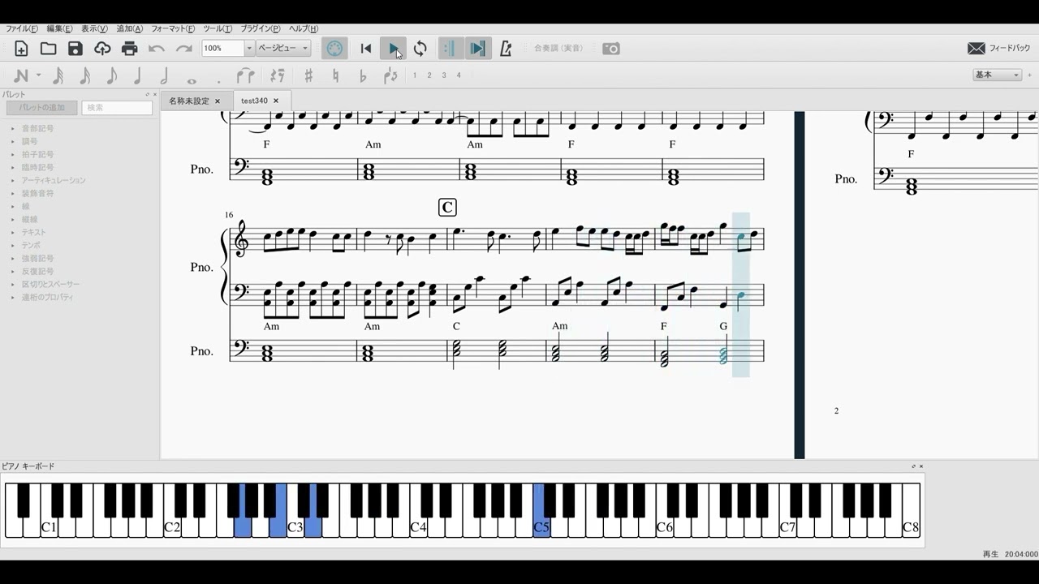Apply a natural accidental
This screenshot has height=584, width=1039.
pos(335,75)
